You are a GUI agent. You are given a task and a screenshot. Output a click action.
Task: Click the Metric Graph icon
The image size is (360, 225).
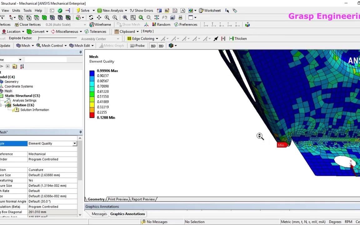pyautogui.click(x=112, y=46)
